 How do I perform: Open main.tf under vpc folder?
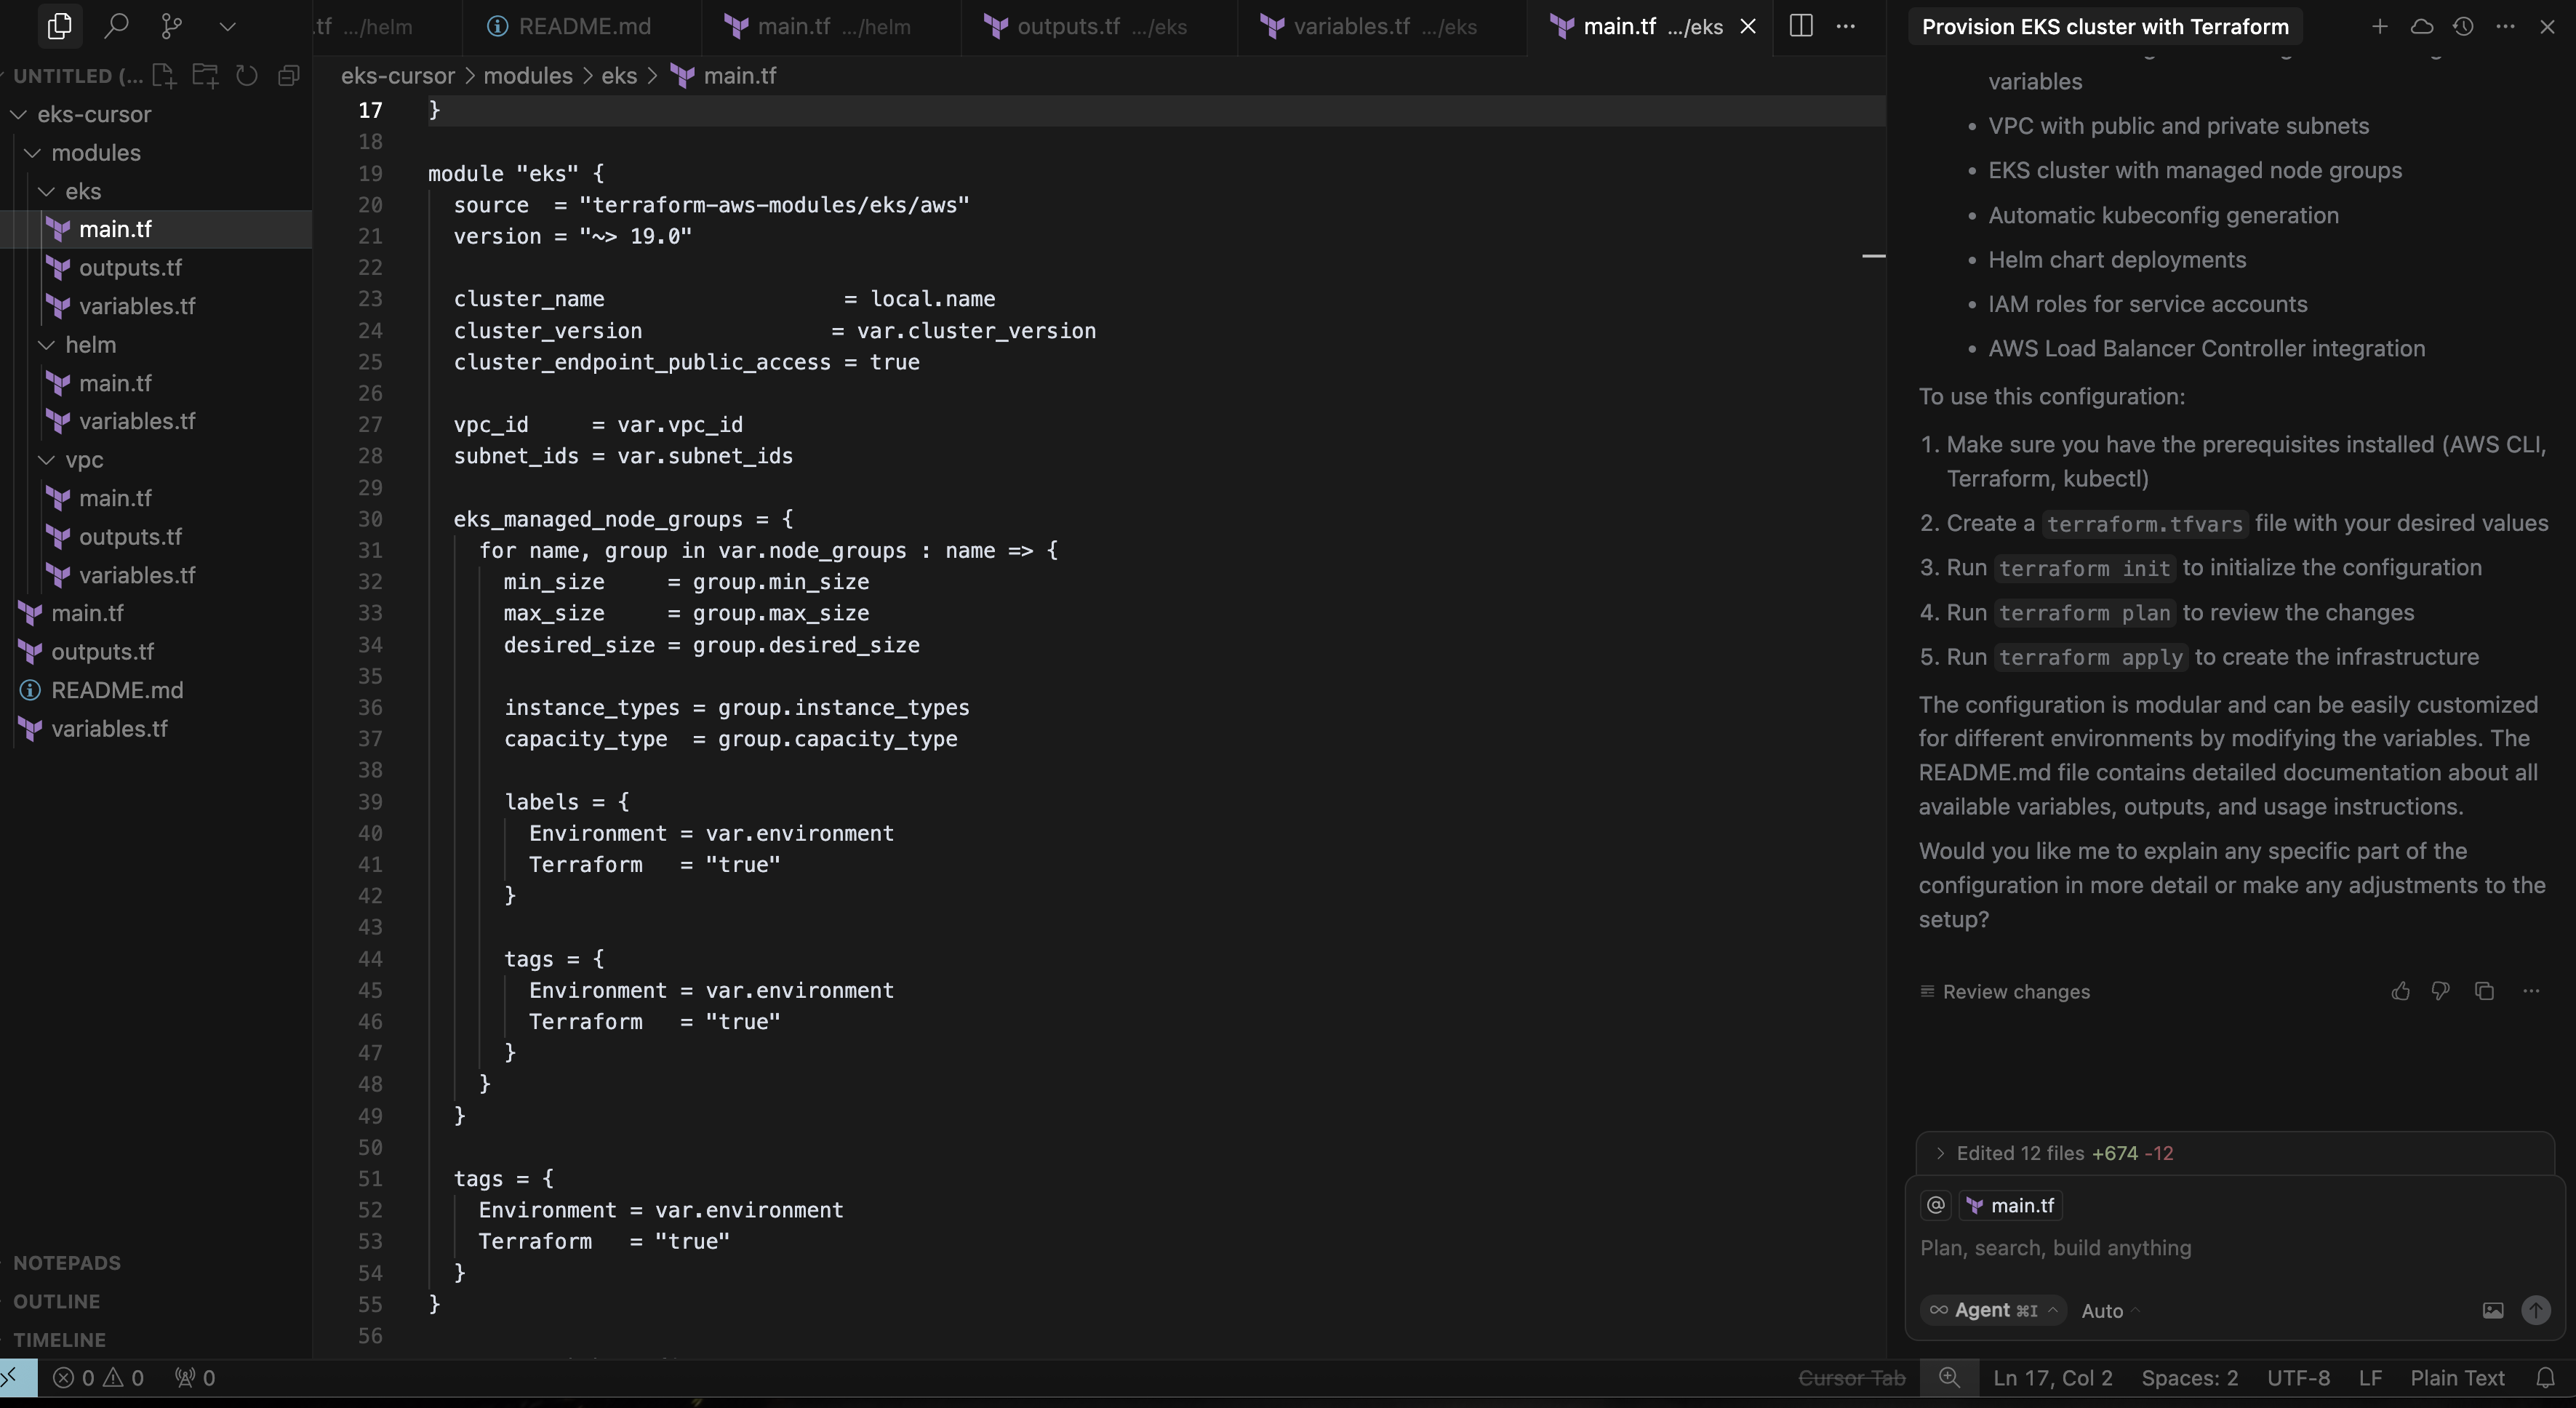115,499
